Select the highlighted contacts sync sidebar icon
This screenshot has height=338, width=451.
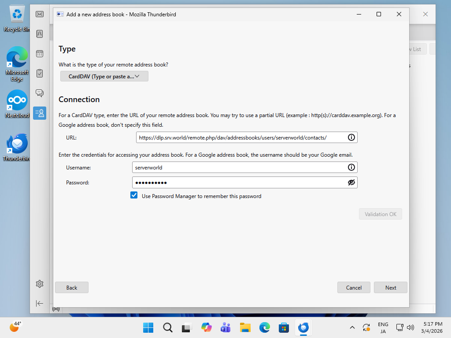point(40,113)
